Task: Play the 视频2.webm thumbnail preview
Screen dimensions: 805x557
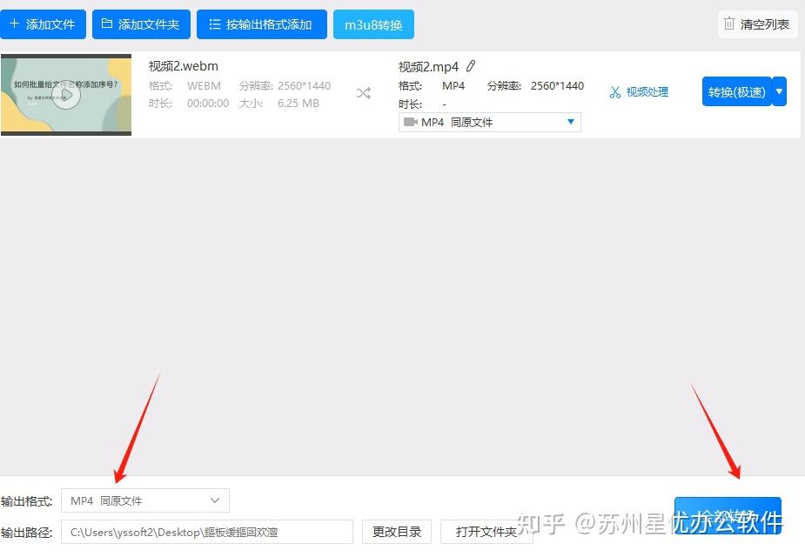Action: 66,94
